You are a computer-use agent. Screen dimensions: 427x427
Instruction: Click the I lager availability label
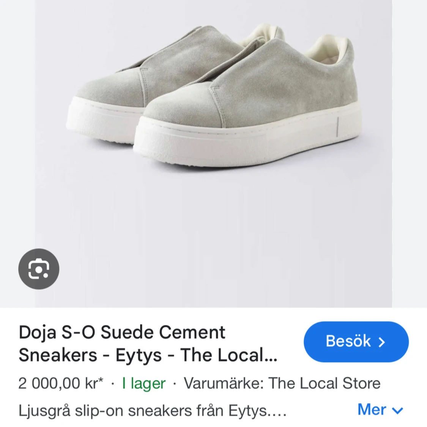point(143,383)
